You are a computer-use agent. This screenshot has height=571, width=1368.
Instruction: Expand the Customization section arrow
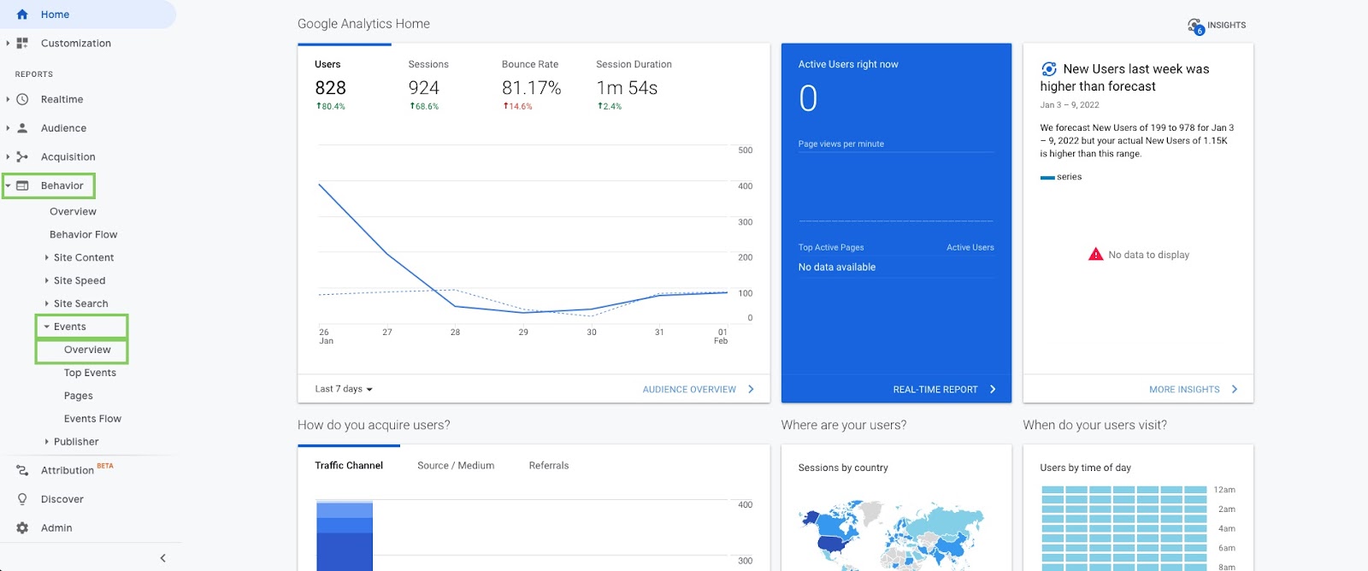(x=8, y=43)
